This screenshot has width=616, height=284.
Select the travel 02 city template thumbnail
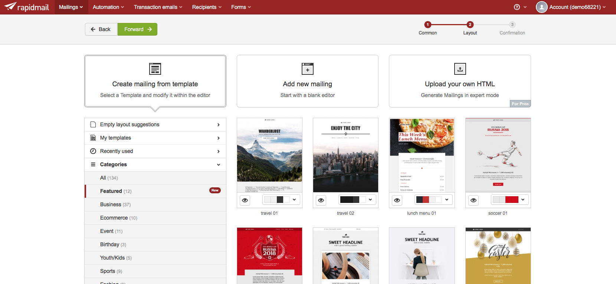click(x=345, y=155)
